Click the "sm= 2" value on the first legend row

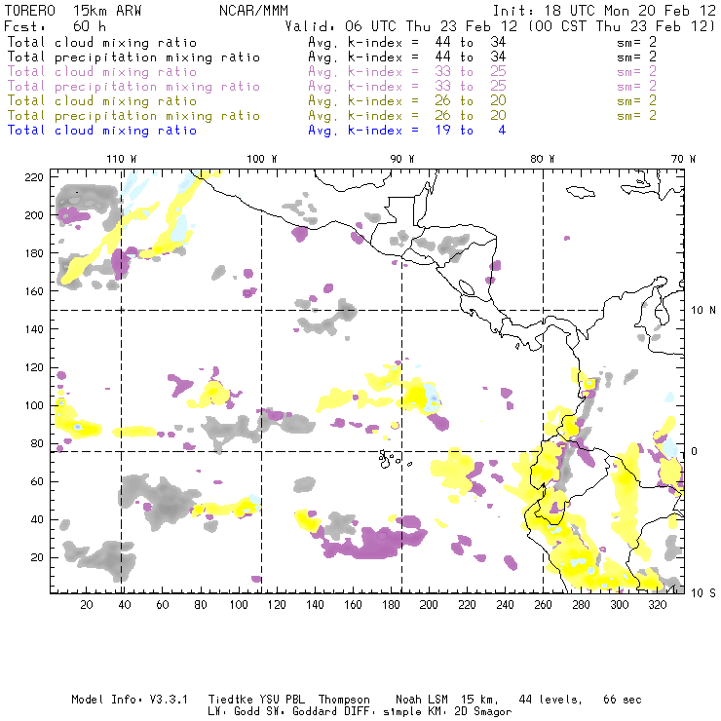click(636, 42)
